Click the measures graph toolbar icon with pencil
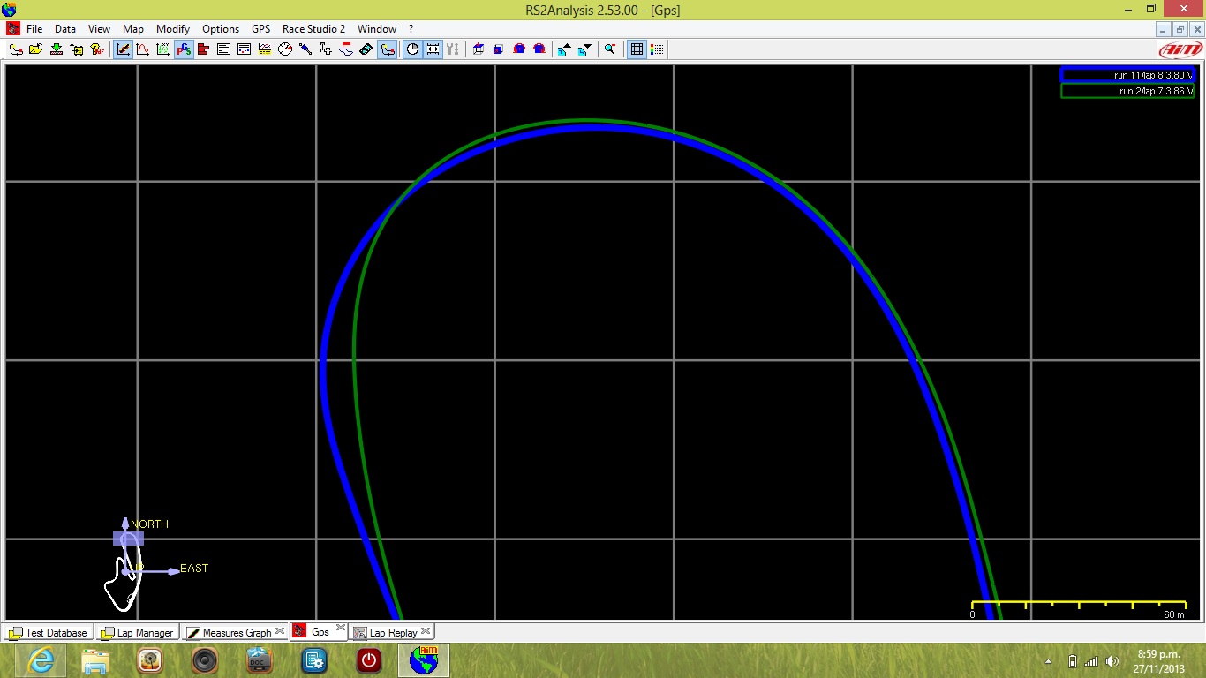The width and height of the screenshot is (1206, 678). (124, 49)
